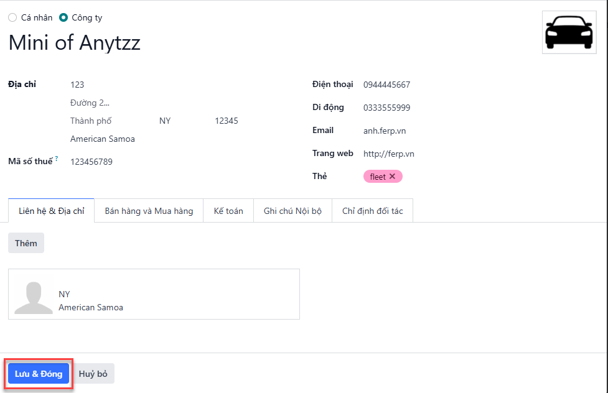The height and width of the screenshot is (393, 608).
Task: Open the NY American Samoa contact card
Action: tap(154, 294)
